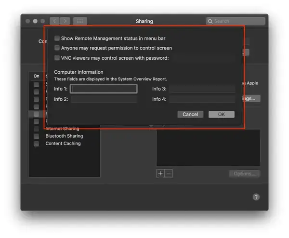Confirm the sheet with OK
This screenshot has width=289, height=238.
point(222,114)
